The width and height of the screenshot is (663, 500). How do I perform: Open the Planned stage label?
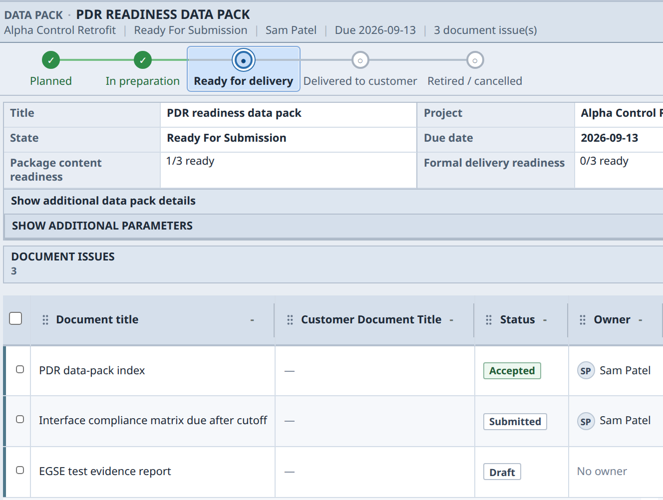51,81
